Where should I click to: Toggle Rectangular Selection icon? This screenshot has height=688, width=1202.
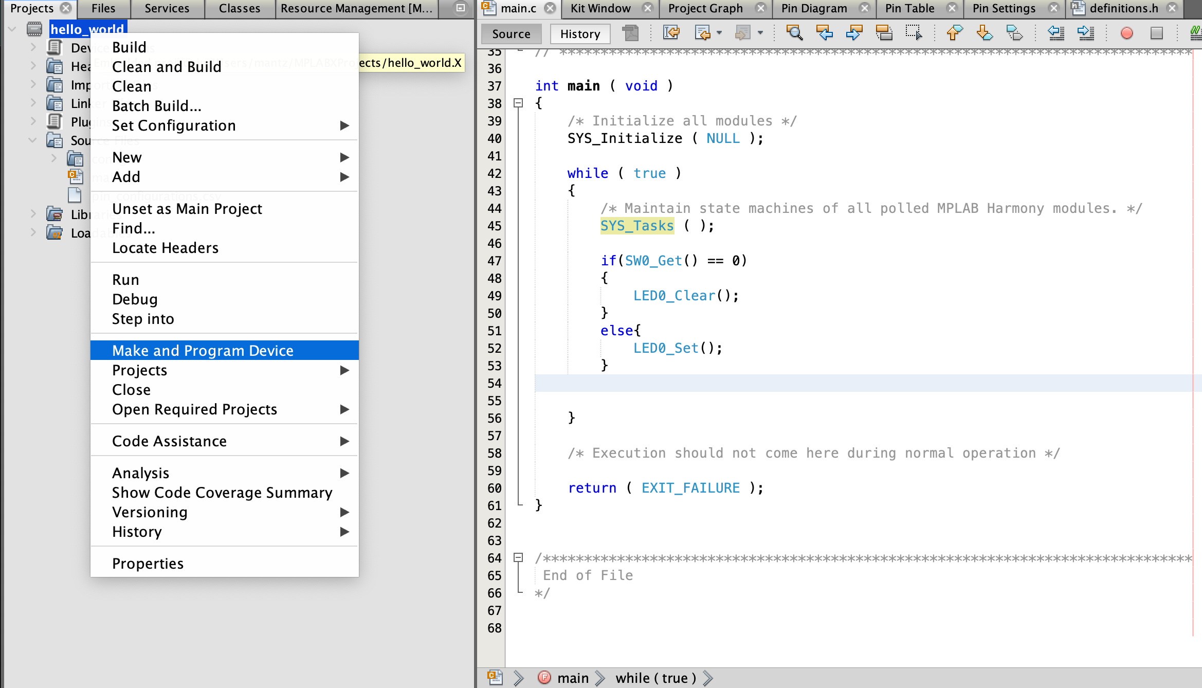(x=914, y=33)
